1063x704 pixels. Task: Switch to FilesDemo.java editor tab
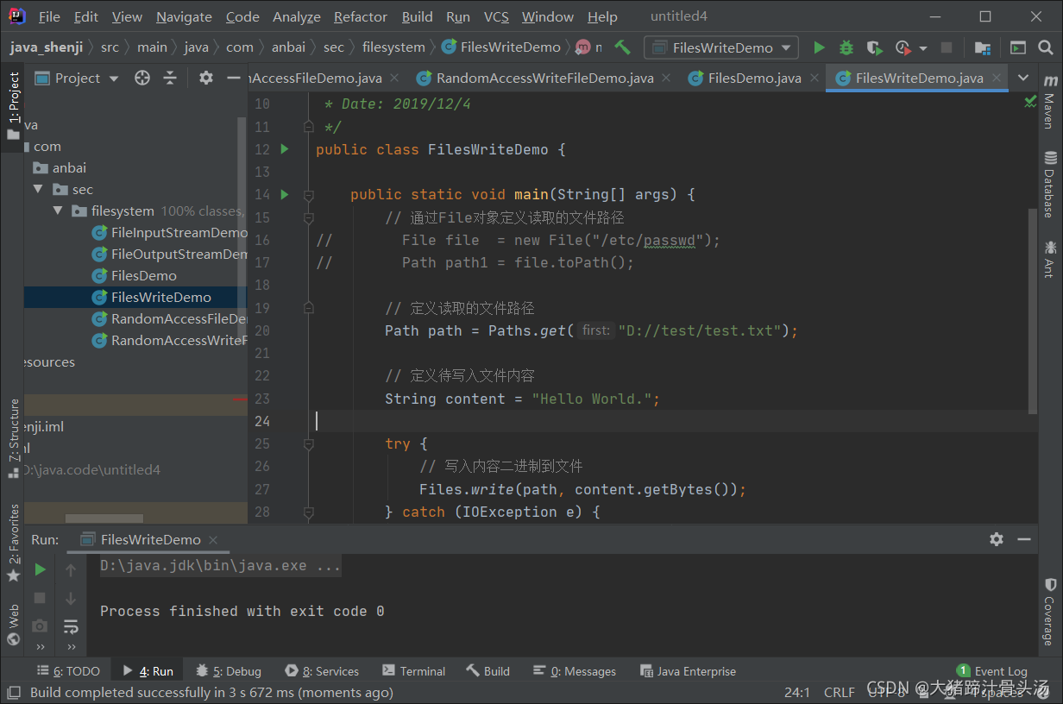[754, 78]
